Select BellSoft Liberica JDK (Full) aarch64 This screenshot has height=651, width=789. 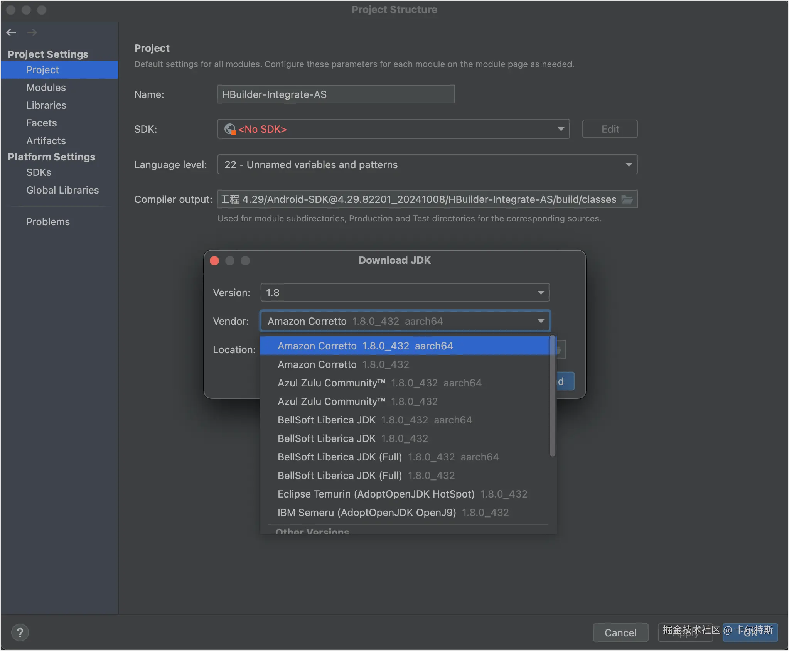point(388,457)
